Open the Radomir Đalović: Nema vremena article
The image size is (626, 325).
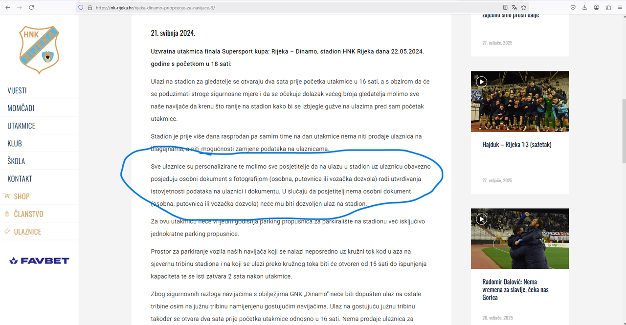click(515, 289)
